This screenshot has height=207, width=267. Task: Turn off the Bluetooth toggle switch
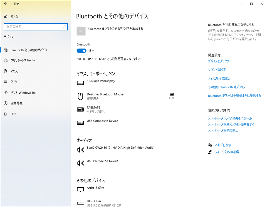click(x=81, y=51)
